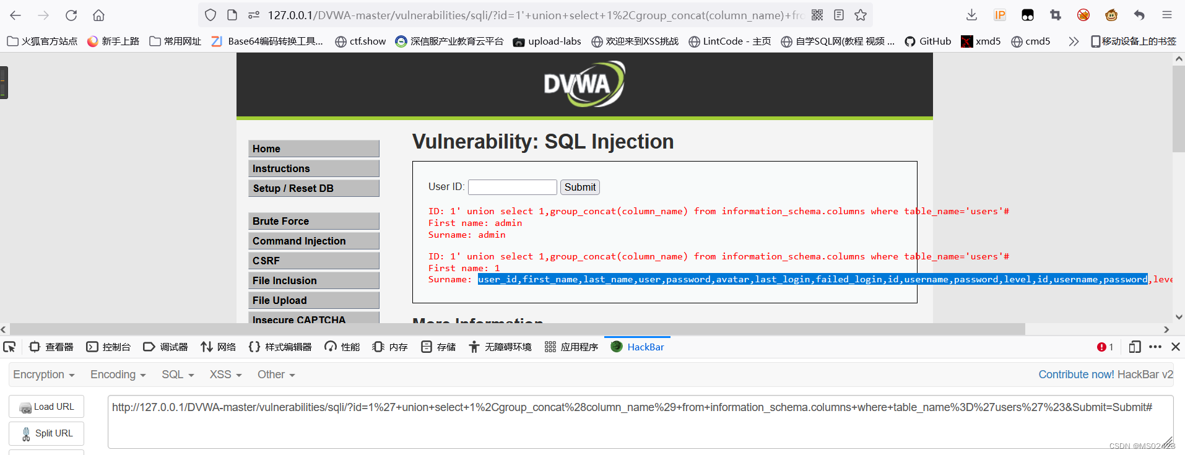The height and width of the screenshot is (455, 1185).
Task: Switch to the 样式编辑器 style editor tab
Action: click(280, 347)
